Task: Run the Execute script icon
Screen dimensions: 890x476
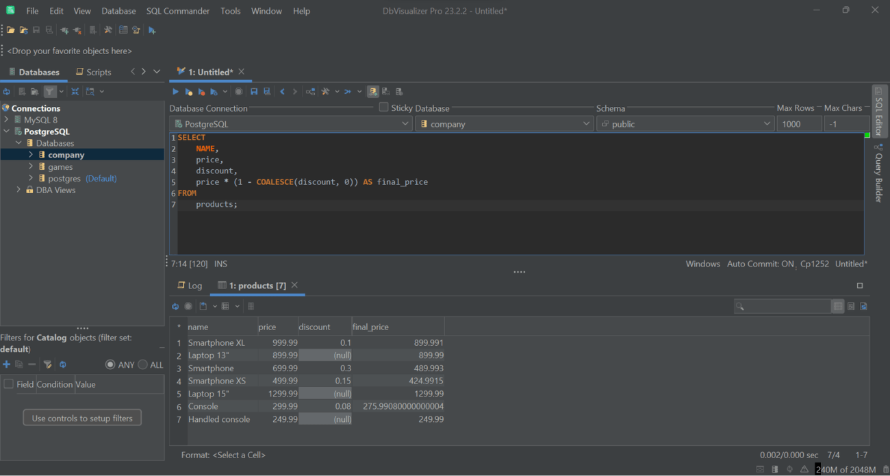Action: (176, 91)
